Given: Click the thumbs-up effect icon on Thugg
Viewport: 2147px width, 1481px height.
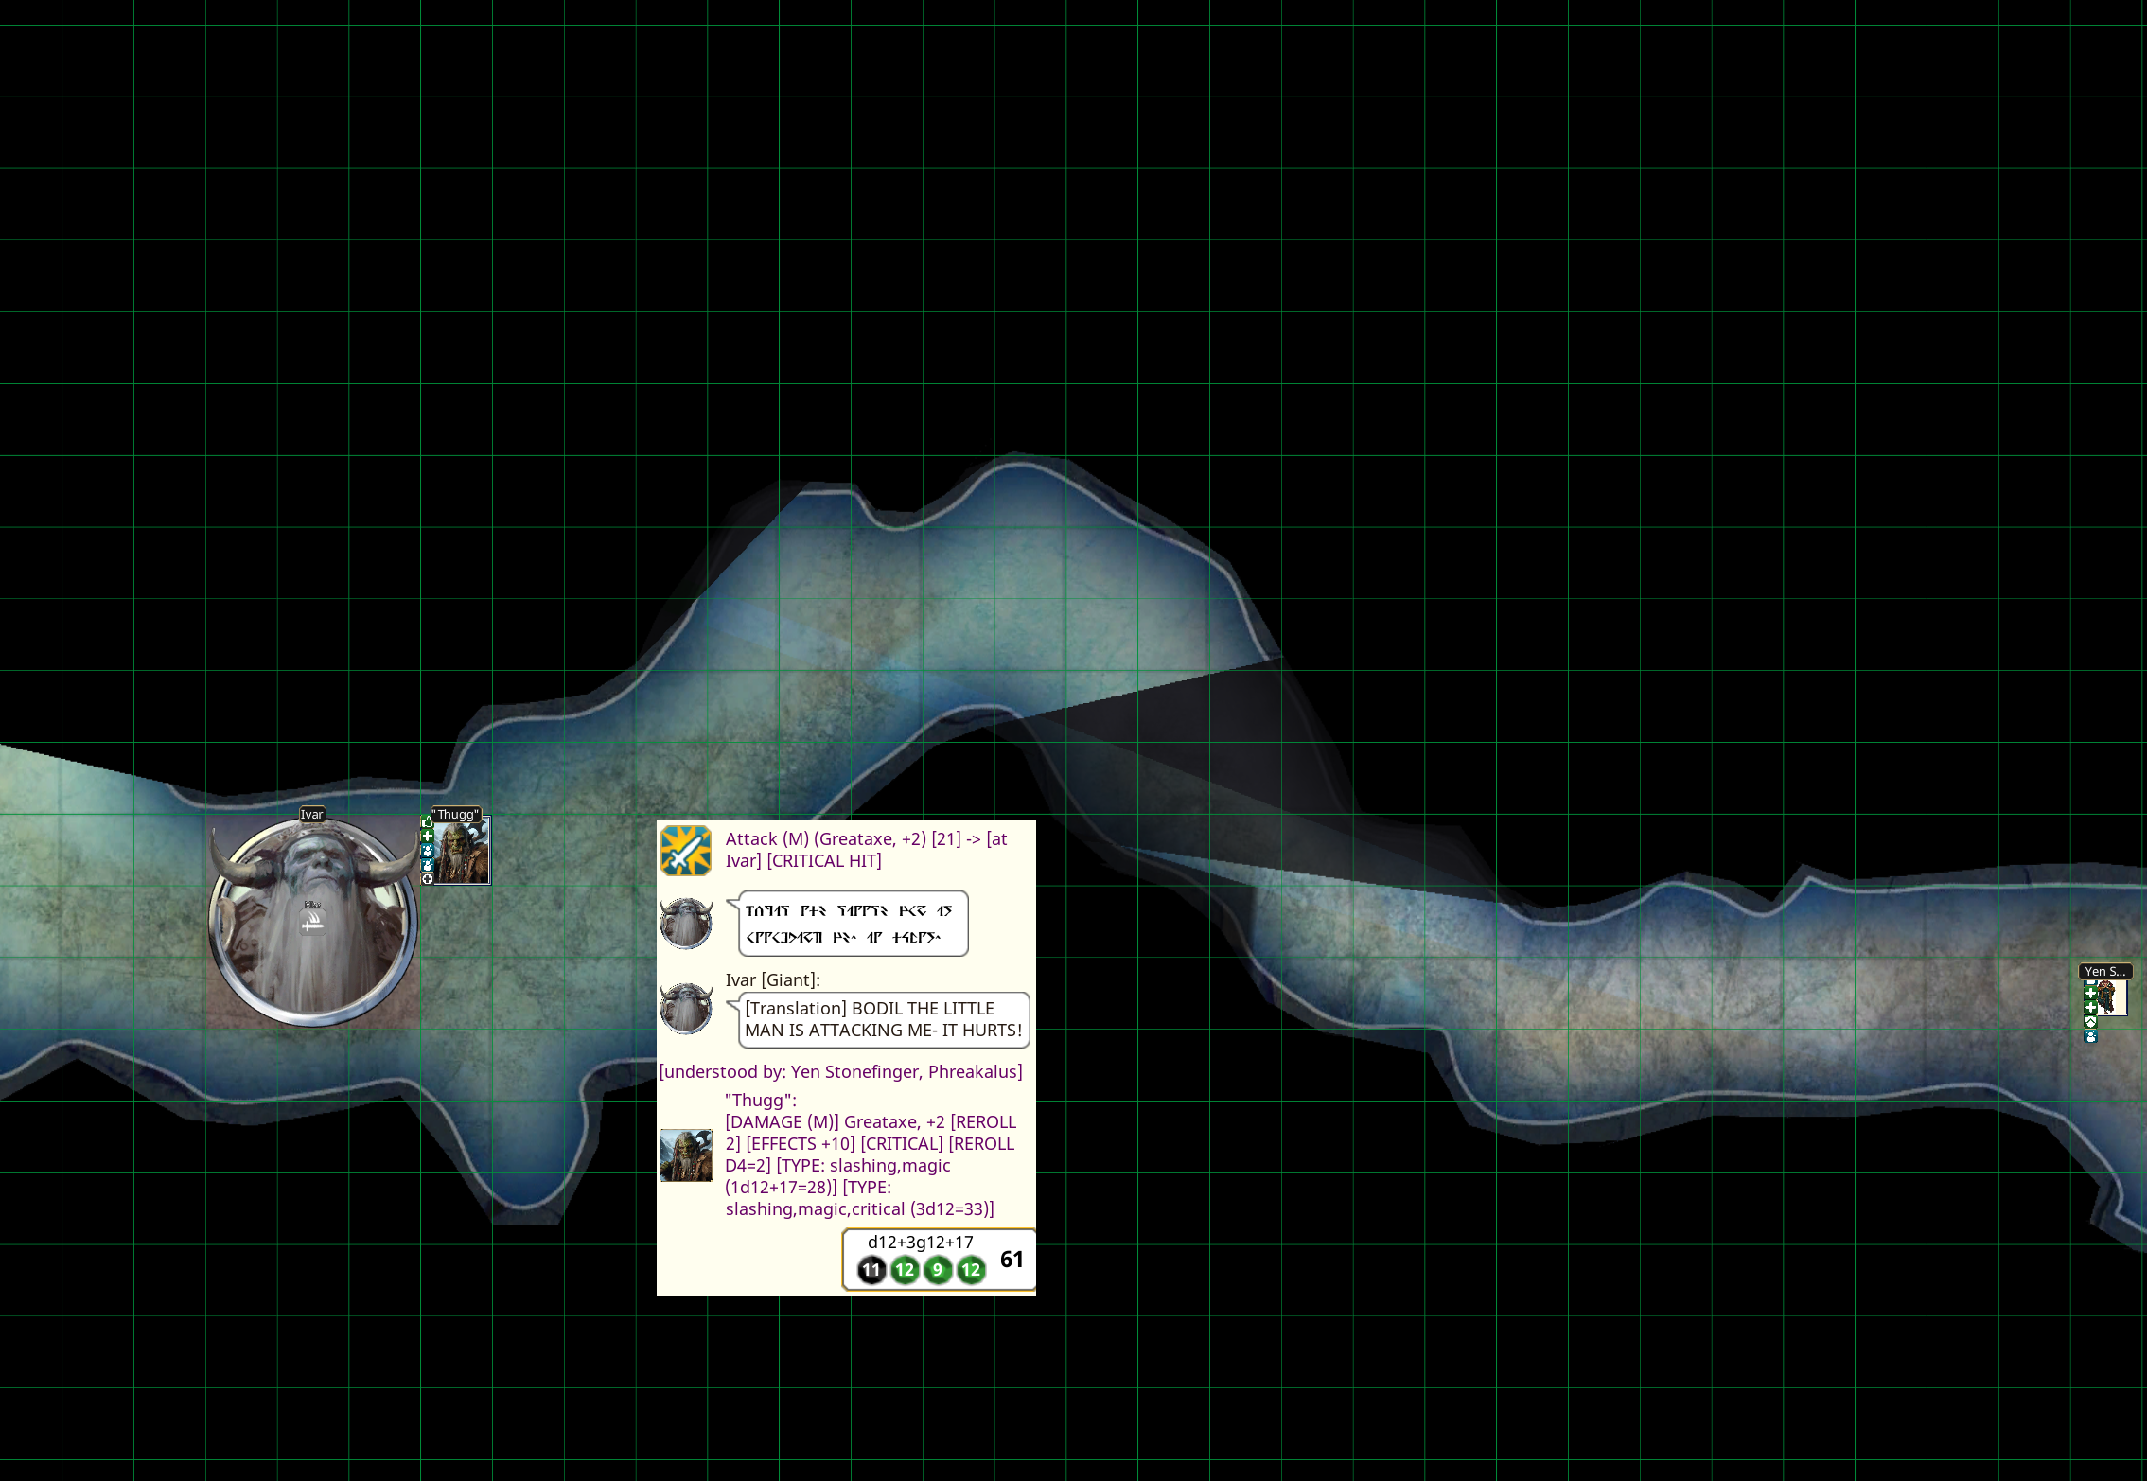Looking at the screenshot, I should [x=427, y=821].
